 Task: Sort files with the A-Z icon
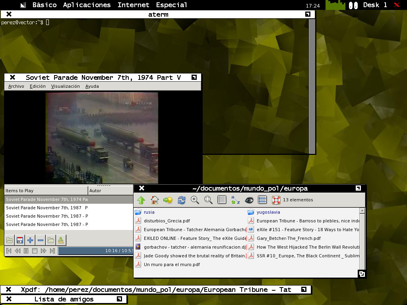(x=235, y=200)
